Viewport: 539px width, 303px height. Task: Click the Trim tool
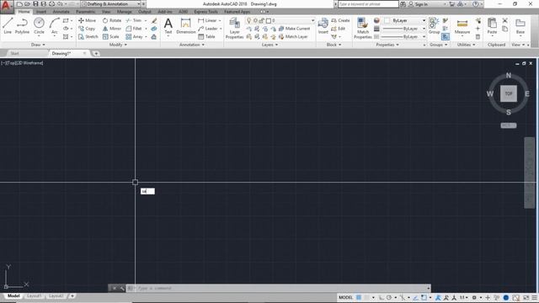134,20
